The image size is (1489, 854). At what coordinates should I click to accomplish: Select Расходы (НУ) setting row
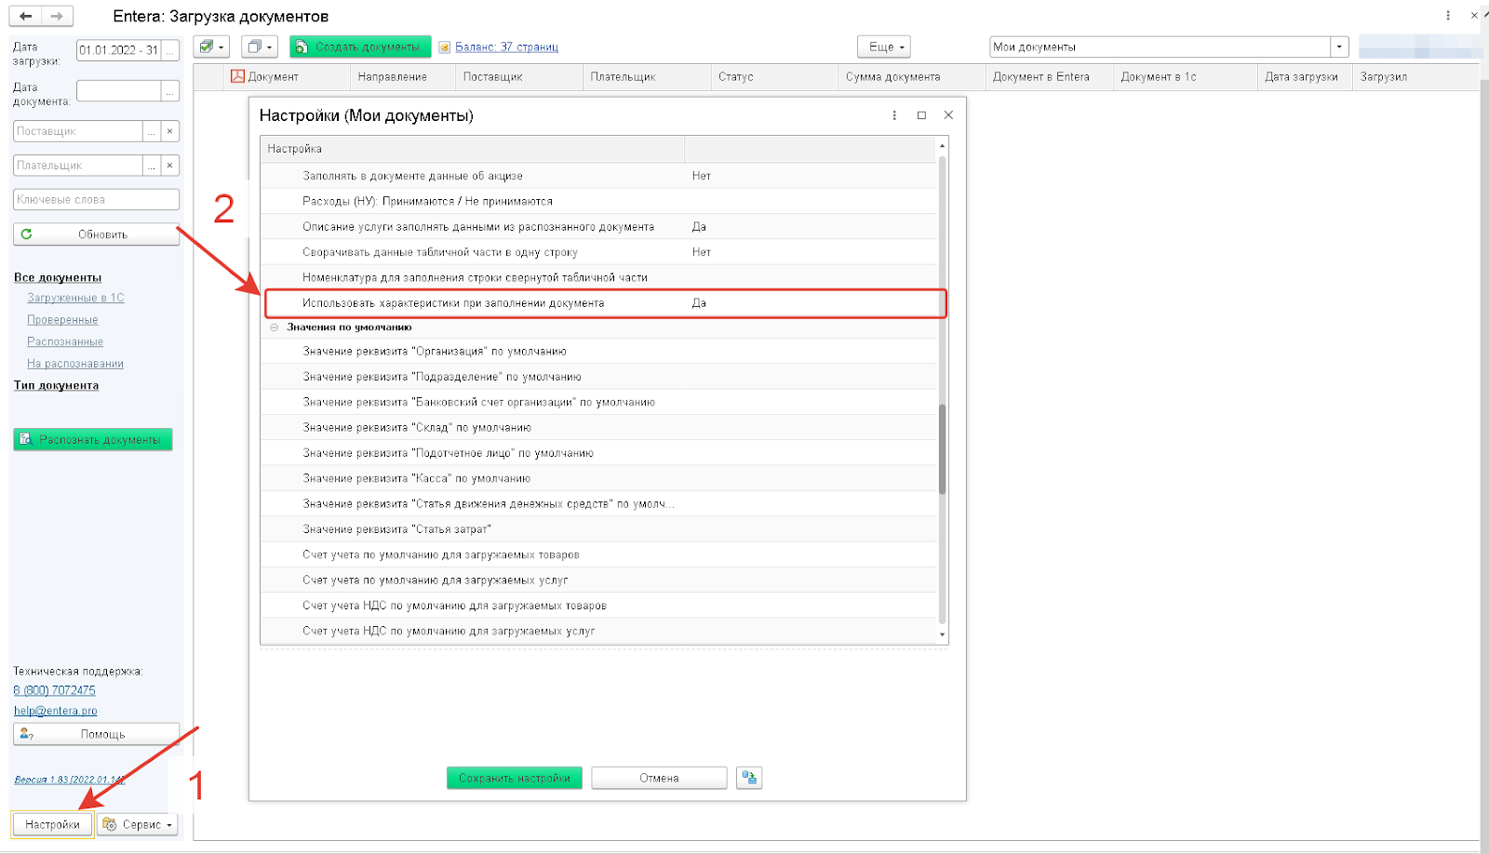(598, 201)
